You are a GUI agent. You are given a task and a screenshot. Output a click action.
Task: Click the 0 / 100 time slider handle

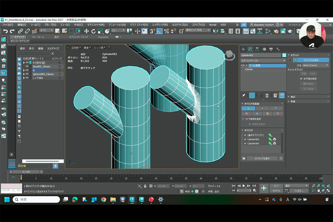click(26, 172)
